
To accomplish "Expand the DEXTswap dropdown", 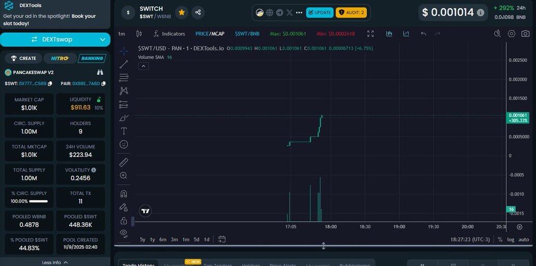I will click(x=102, y=39).
